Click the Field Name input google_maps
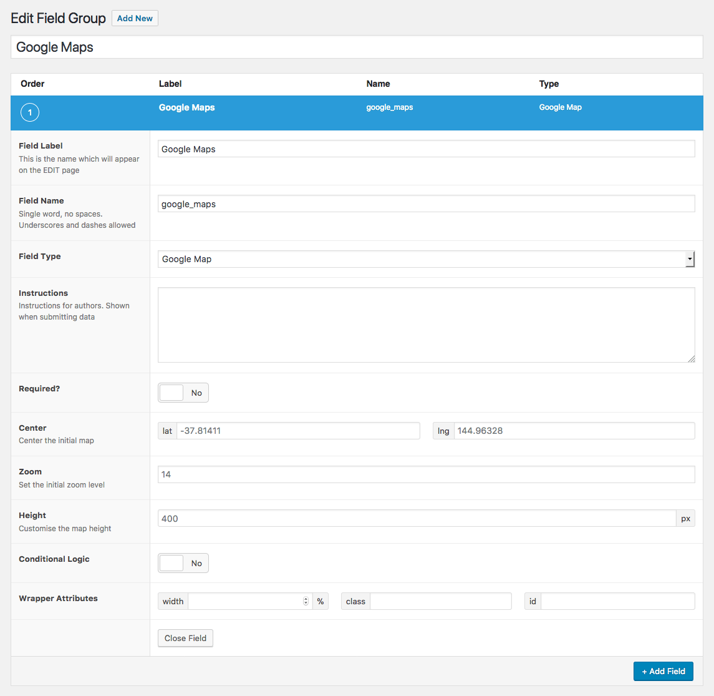This screenshot has height=696, width=714. point(426,203)
